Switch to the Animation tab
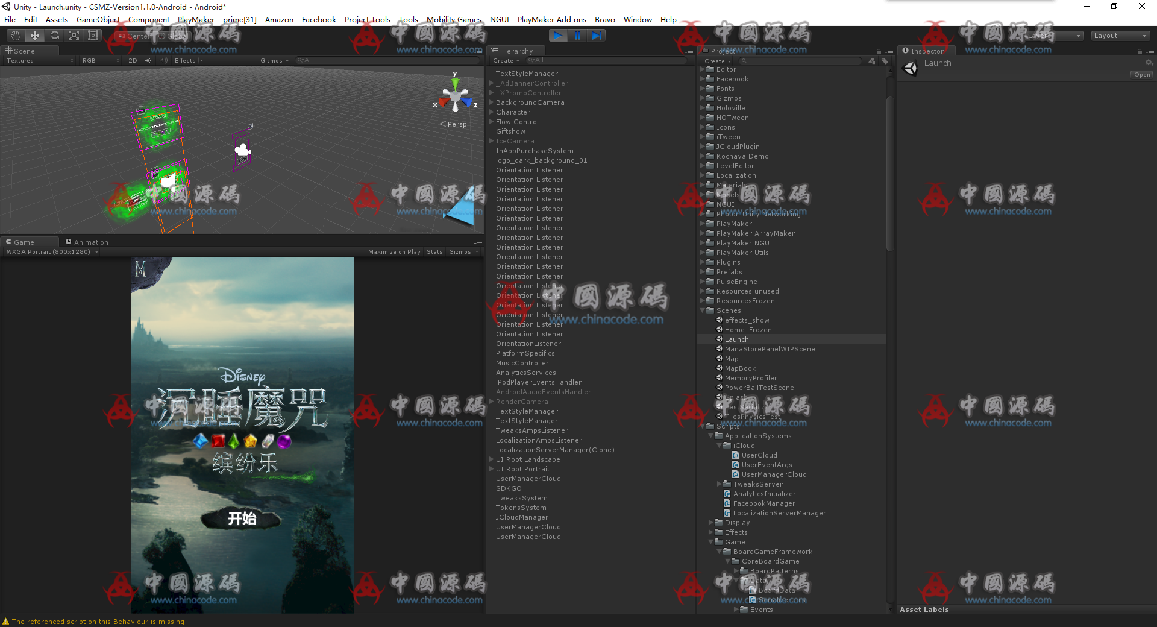Viewport: 1157px width, 627px height. point(90,242)
